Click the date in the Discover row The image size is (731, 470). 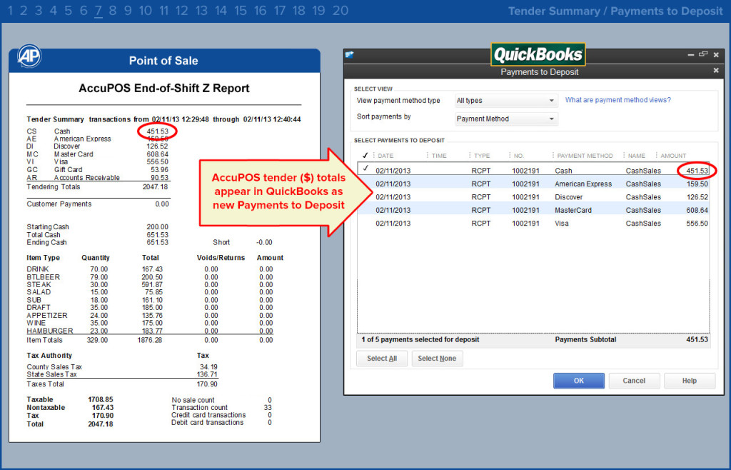(393, 196)
